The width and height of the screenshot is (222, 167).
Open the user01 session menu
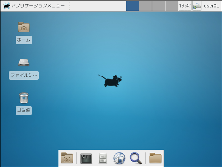[211, 6]
